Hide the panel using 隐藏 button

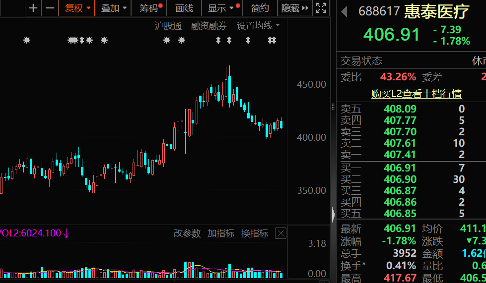click(x=295, y=8)
